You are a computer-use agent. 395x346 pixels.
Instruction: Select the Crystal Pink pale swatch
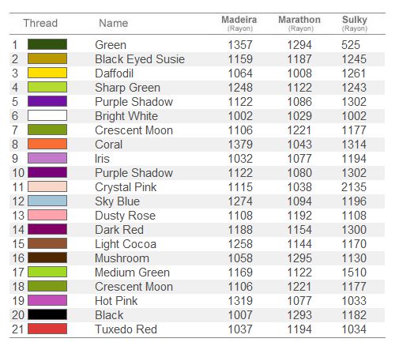coord(47,186)
